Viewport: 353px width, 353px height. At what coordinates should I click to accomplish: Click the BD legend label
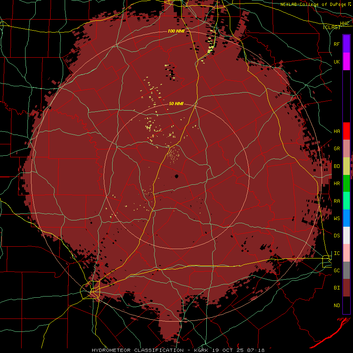point(337,166)
